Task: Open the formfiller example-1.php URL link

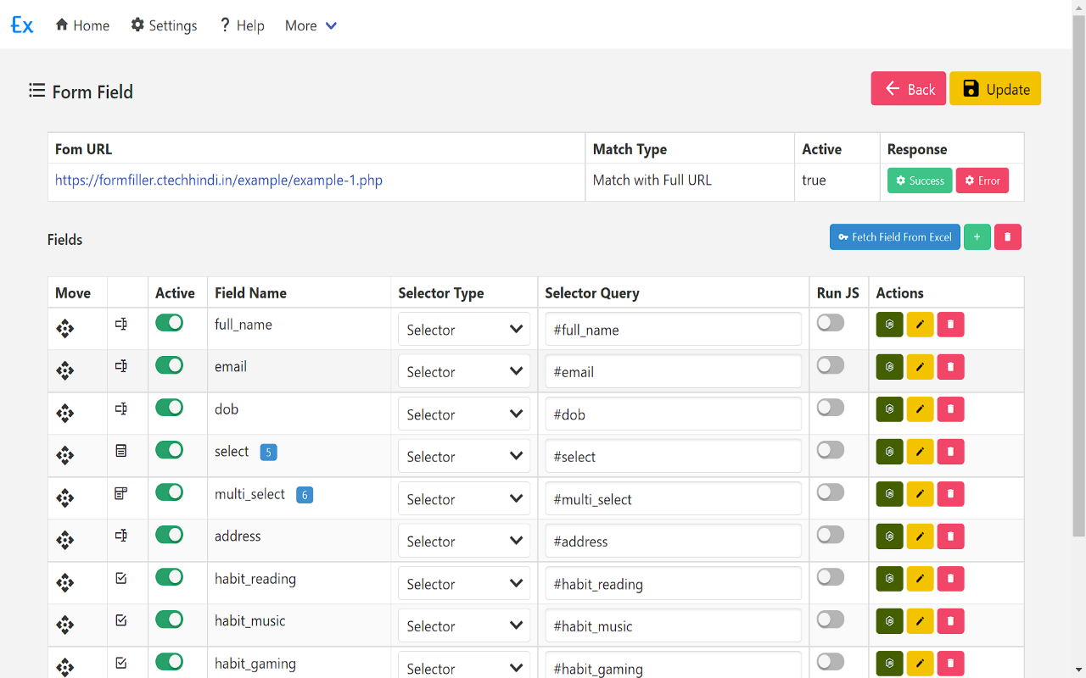Action: pyautogui.click(x=219, y=181)
